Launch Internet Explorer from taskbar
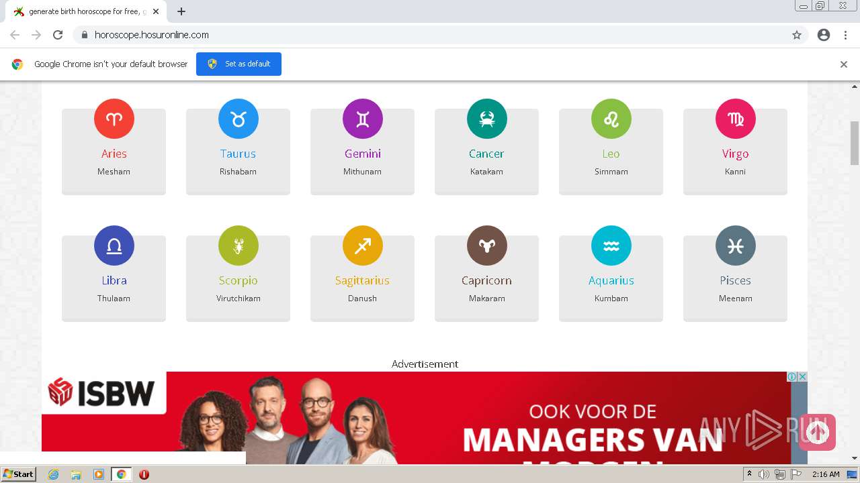The image size is (860, 483). pos(54,474)
